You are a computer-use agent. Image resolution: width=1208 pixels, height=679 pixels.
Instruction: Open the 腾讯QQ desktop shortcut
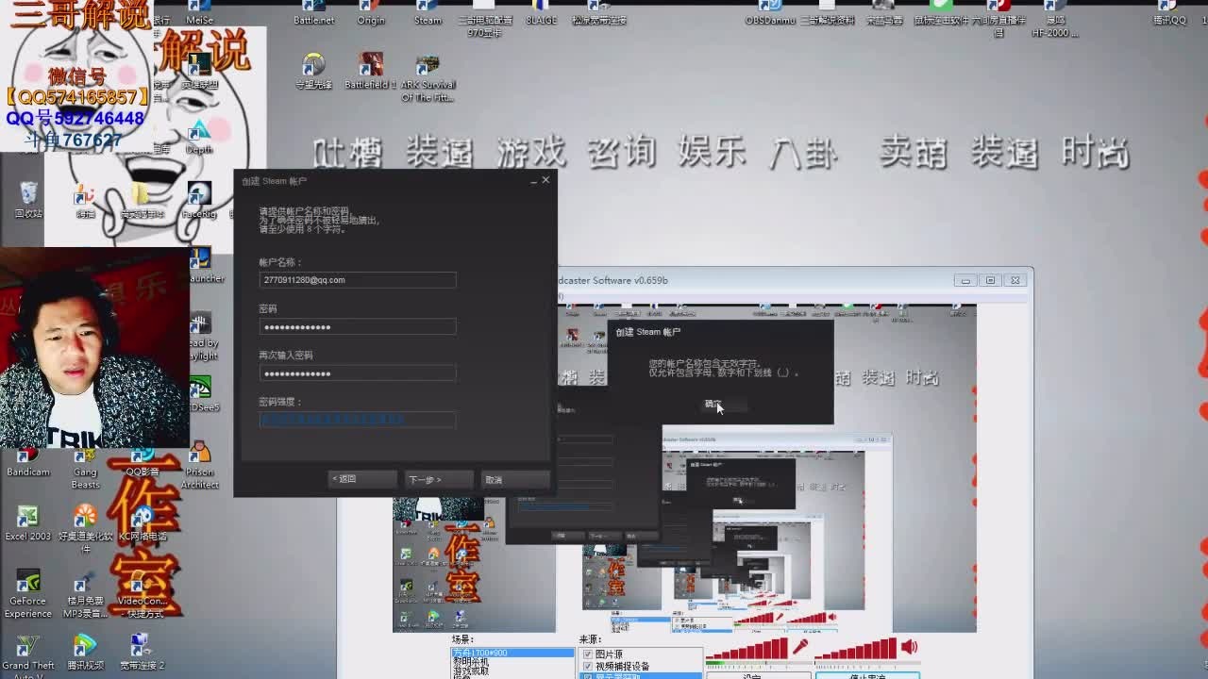point(1169,13)
